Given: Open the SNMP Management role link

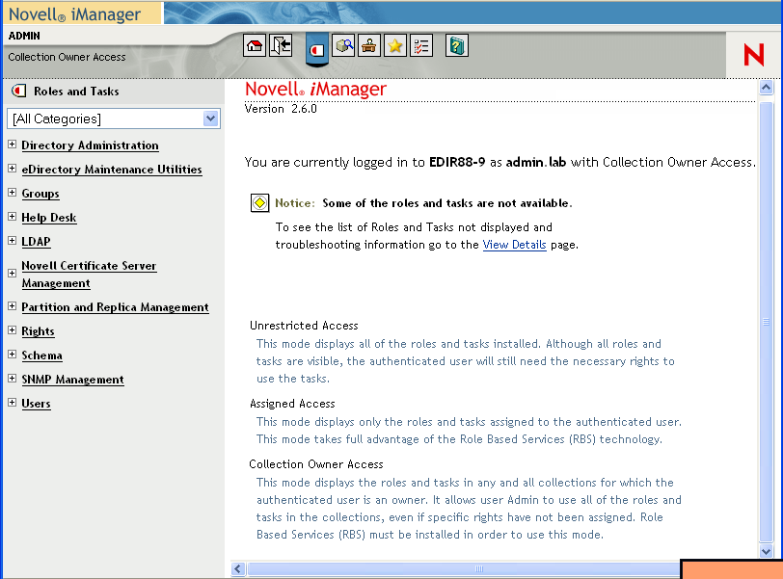Looking at the screenshot, I should click(x=72, y=380).
